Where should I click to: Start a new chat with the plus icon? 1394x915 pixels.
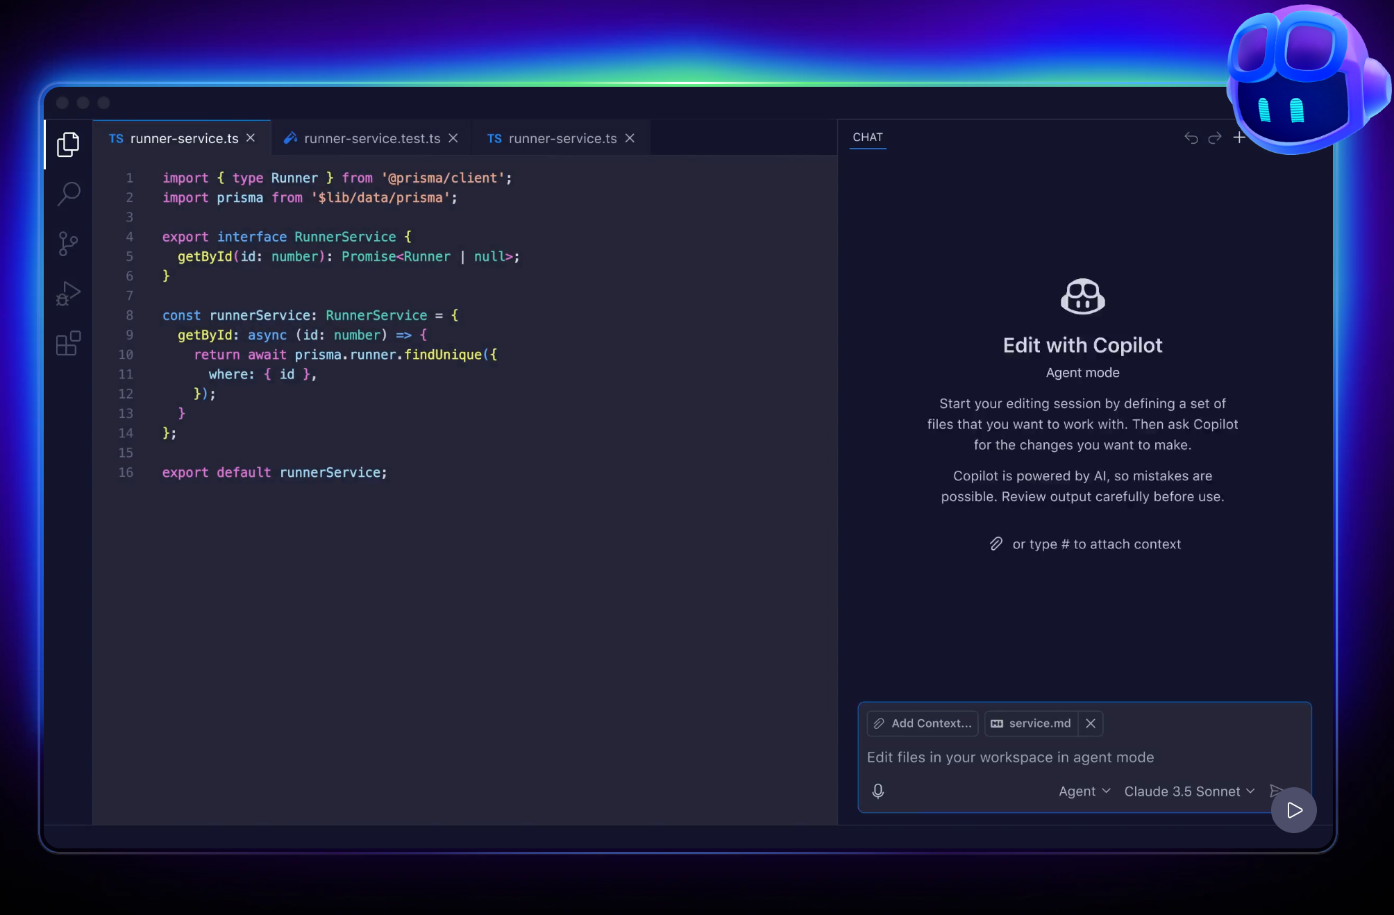pyautogui.click(x=1239, y=137)
